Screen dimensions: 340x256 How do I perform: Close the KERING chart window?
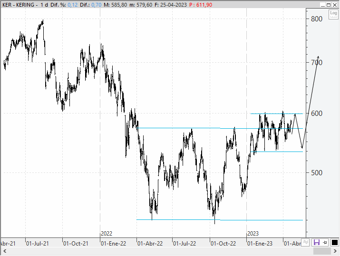[335, 5]
